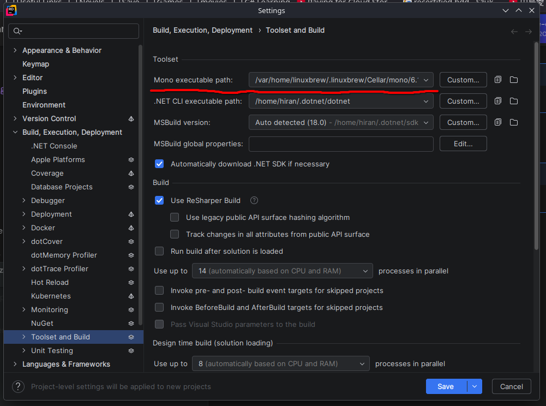Click the right panel vertical scrollbar
The height and width of the screenshot is (406, 546).
[536, 146]
